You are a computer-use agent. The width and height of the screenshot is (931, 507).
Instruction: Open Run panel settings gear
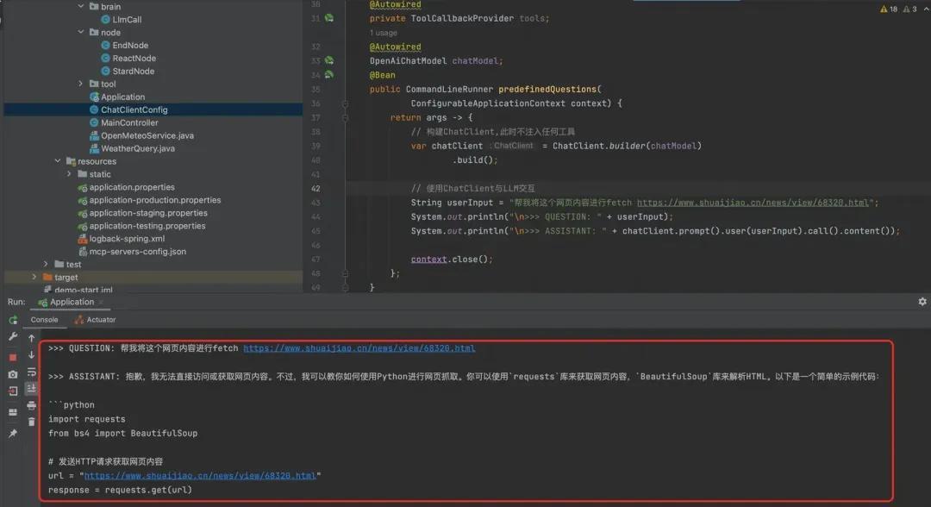[922, 302]
